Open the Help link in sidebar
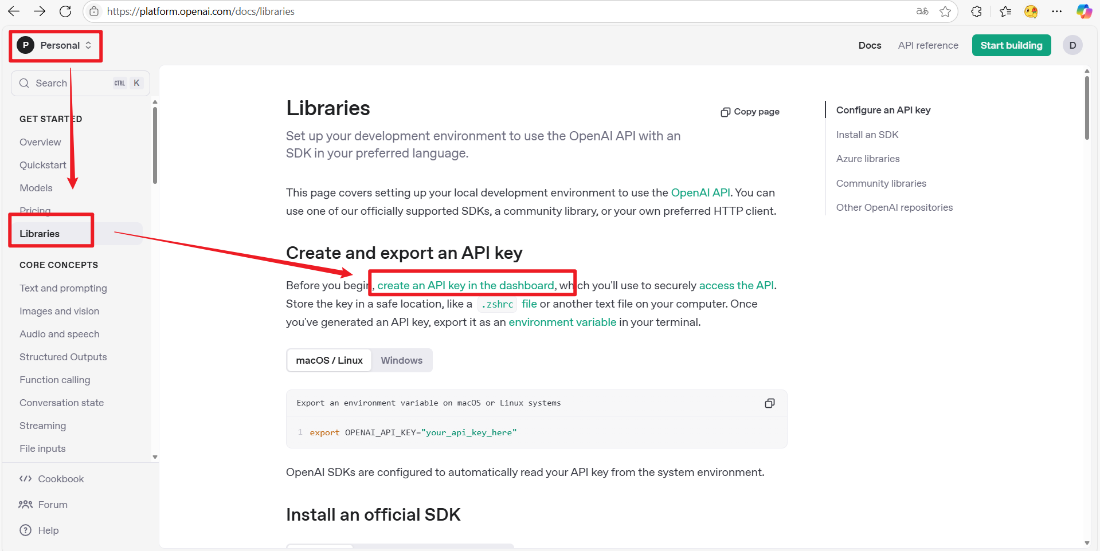Viewport: 1100px width, 551px height. pyautogui.click(x=39, y=530)
